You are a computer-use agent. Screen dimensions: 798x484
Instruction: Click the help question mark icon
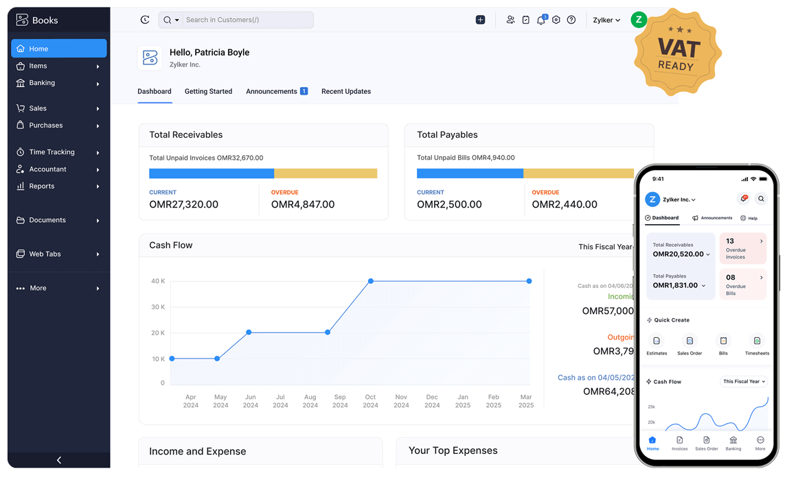pyautogui.click(x=571, y=20)
